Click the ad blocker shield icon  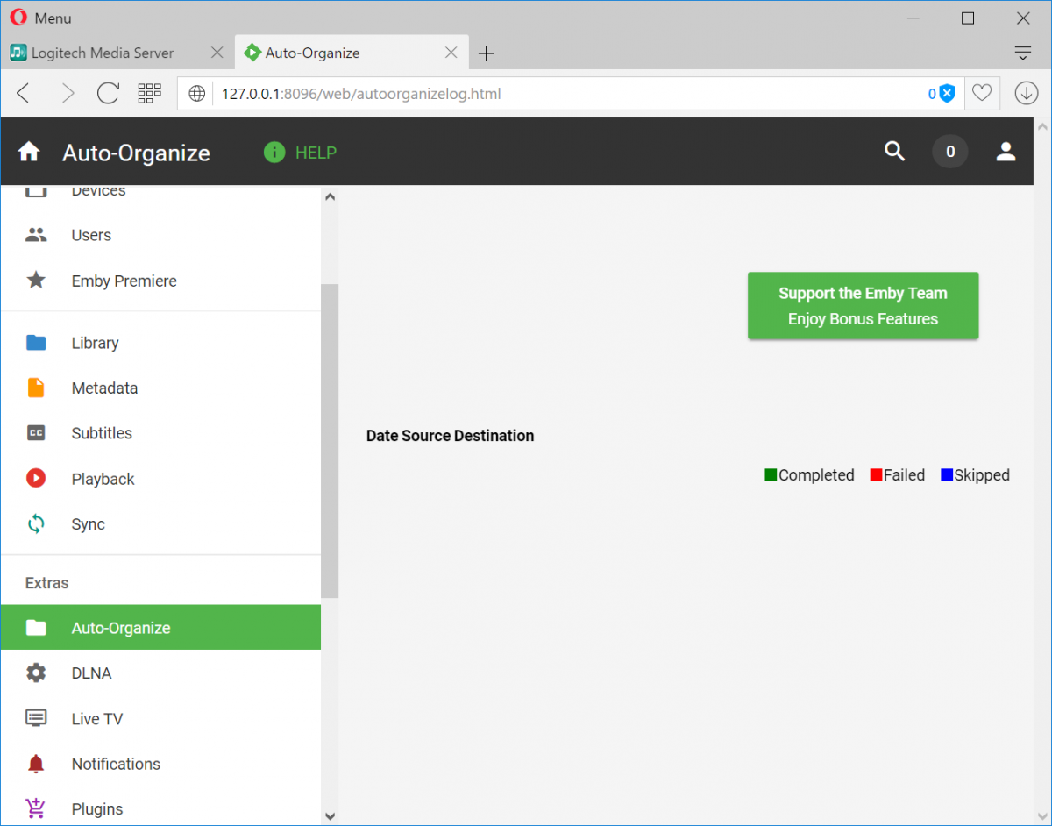pos(947,94)
